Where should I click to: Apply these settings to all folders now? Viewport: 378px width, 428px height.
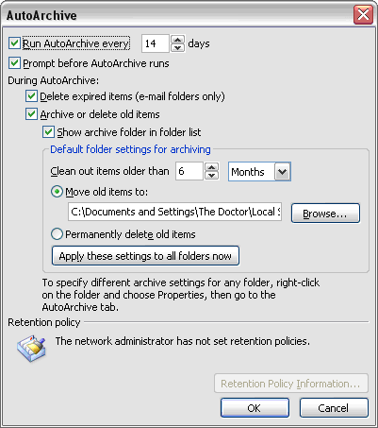(x=145, y=256)
